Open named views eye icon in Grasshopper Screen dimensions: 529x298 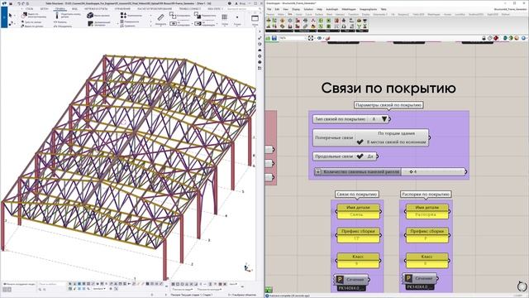(x=319, y=38)
